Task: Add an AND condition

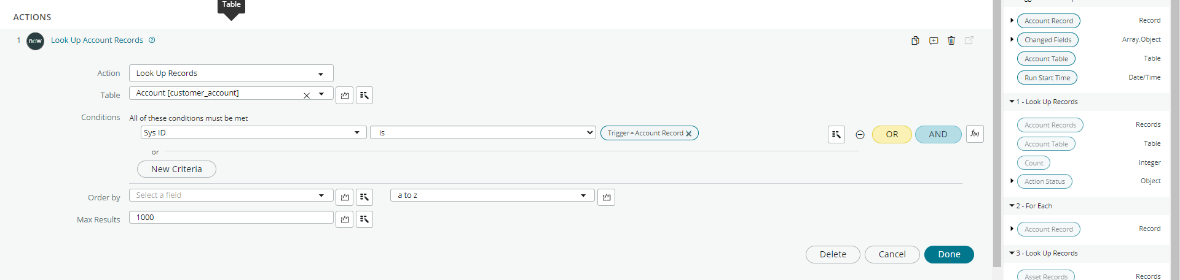Action: coord(938,134)
